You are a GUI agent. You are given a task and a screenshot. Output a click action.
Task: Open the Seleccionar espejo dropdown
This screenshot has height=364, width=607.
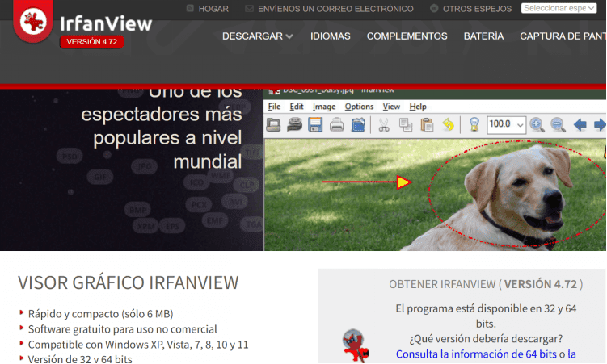559,8
